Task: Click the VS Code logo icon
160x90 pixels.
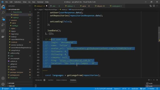Action: pyautogui.click(x=2, y=2)
